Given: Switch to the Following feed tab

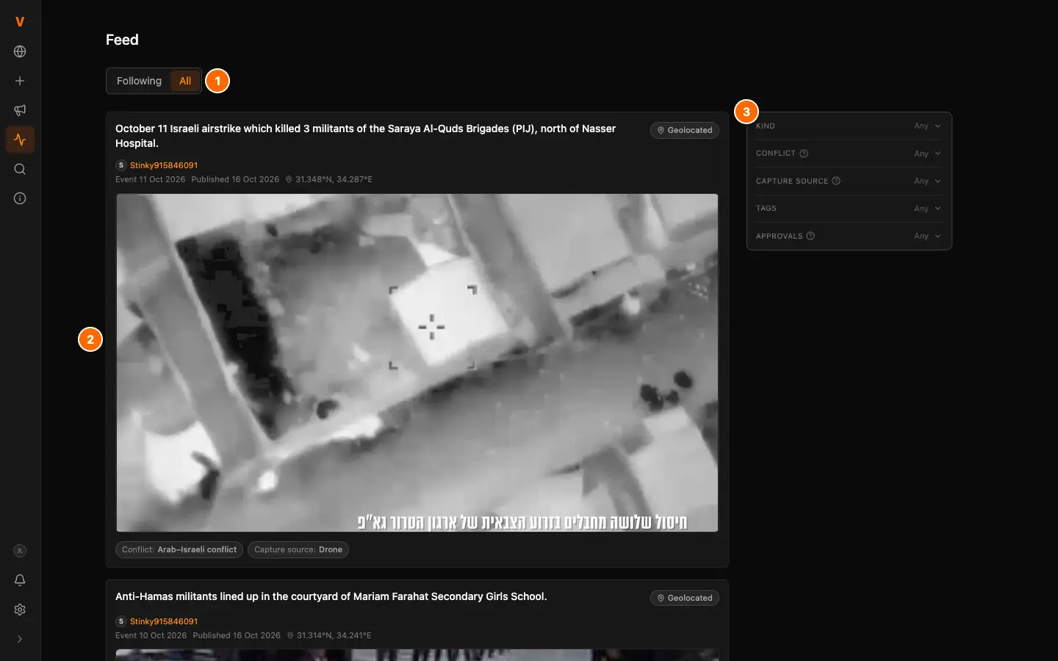Looking at the screenshot, I should (139, 81).
